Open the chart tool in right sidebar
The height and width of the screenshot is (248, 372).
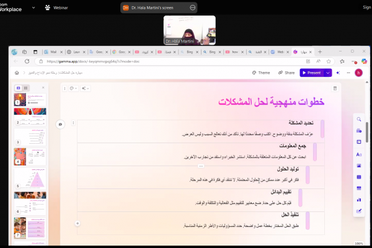pyautogui.click(x=359, y=200)
